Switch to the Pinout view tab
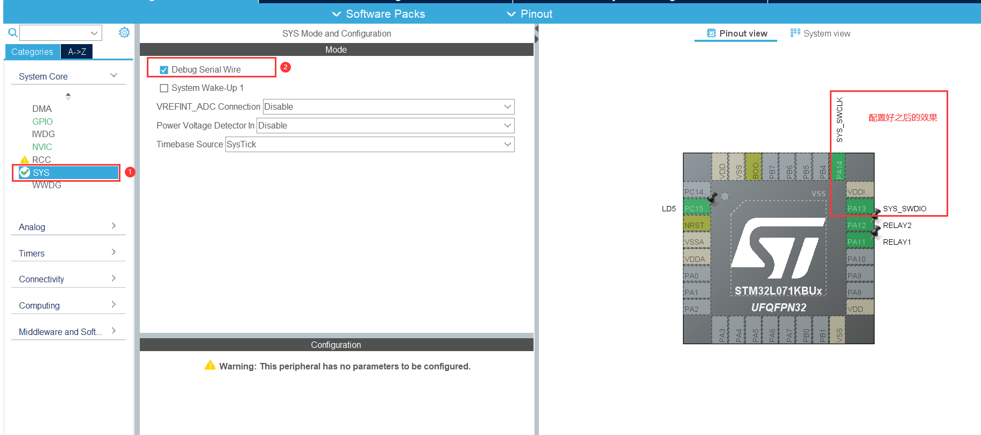 [736, 33]
